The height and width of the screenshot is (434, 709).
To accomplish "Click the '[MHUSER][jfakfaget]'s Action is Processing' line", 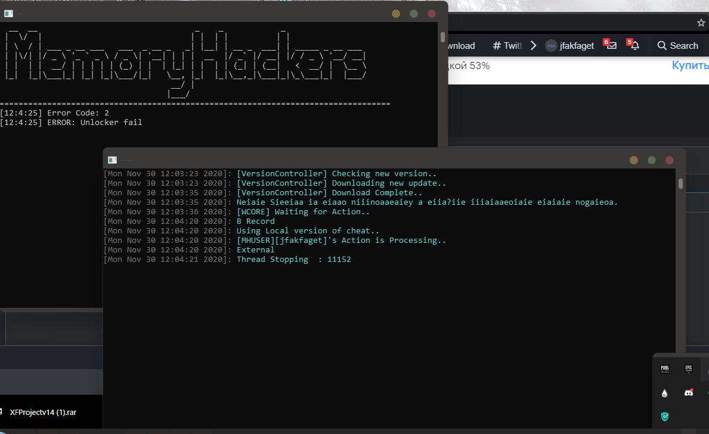I will point(275,241).
